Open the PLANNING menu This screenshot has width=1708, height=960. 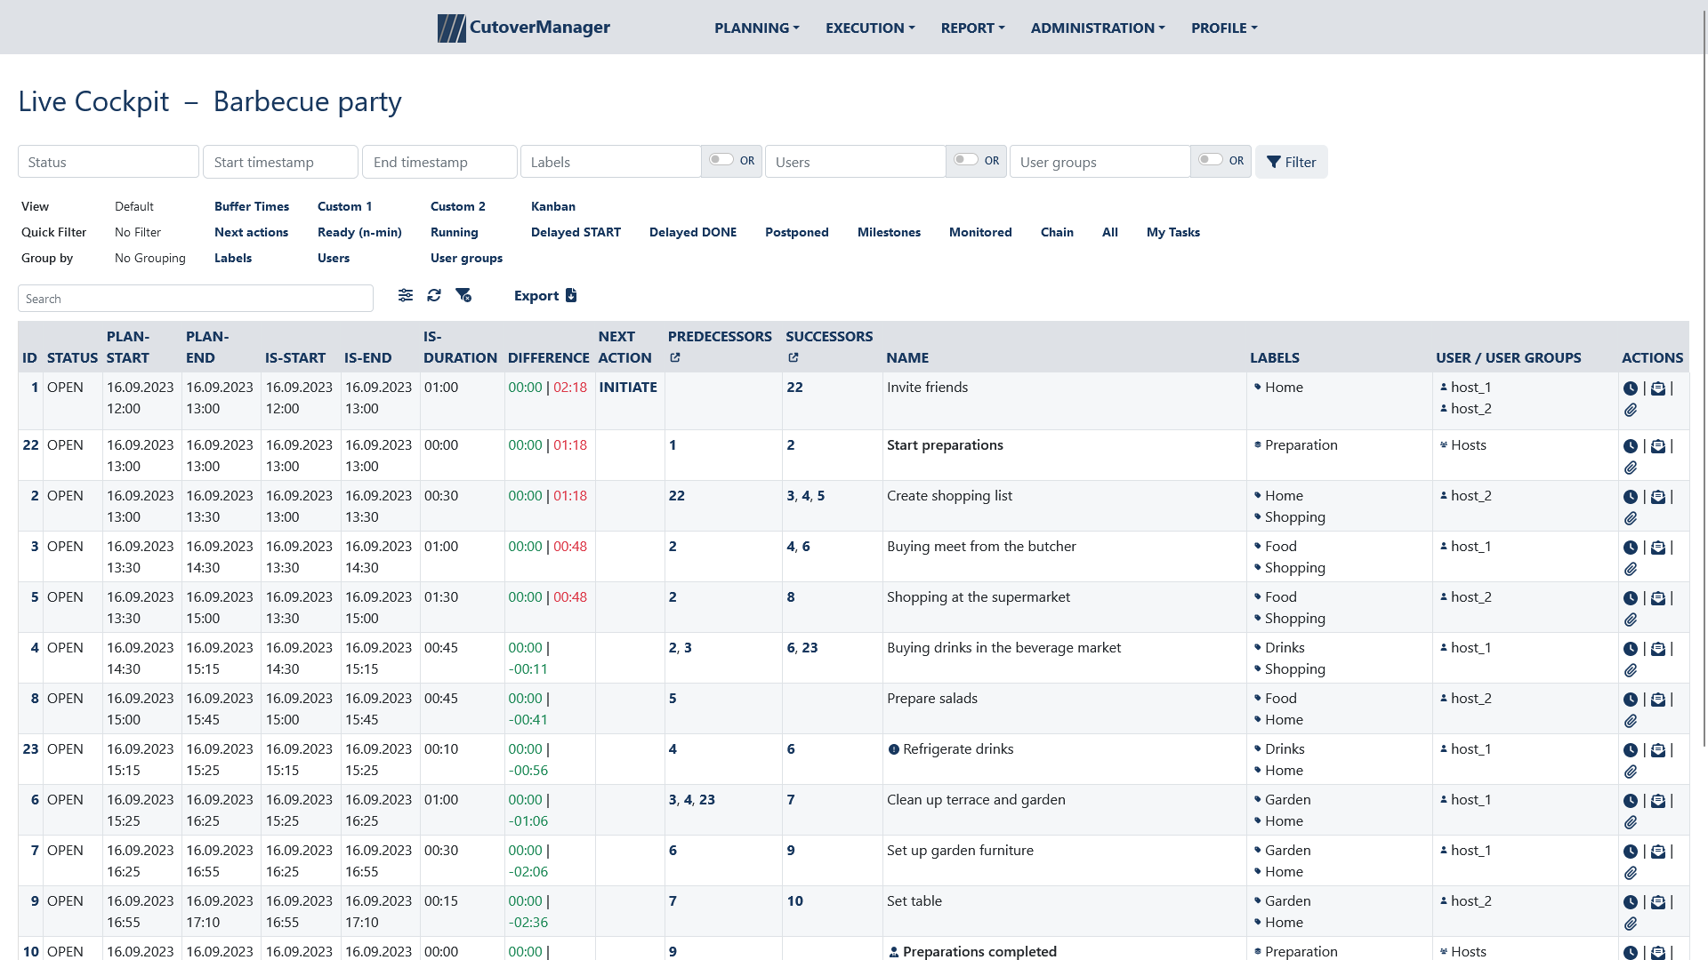click(x=755, y=26)
